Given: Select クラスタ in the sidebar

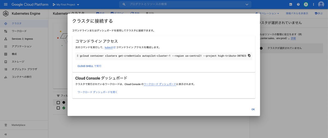Looking at the screenshot, I should pos(24,24).
